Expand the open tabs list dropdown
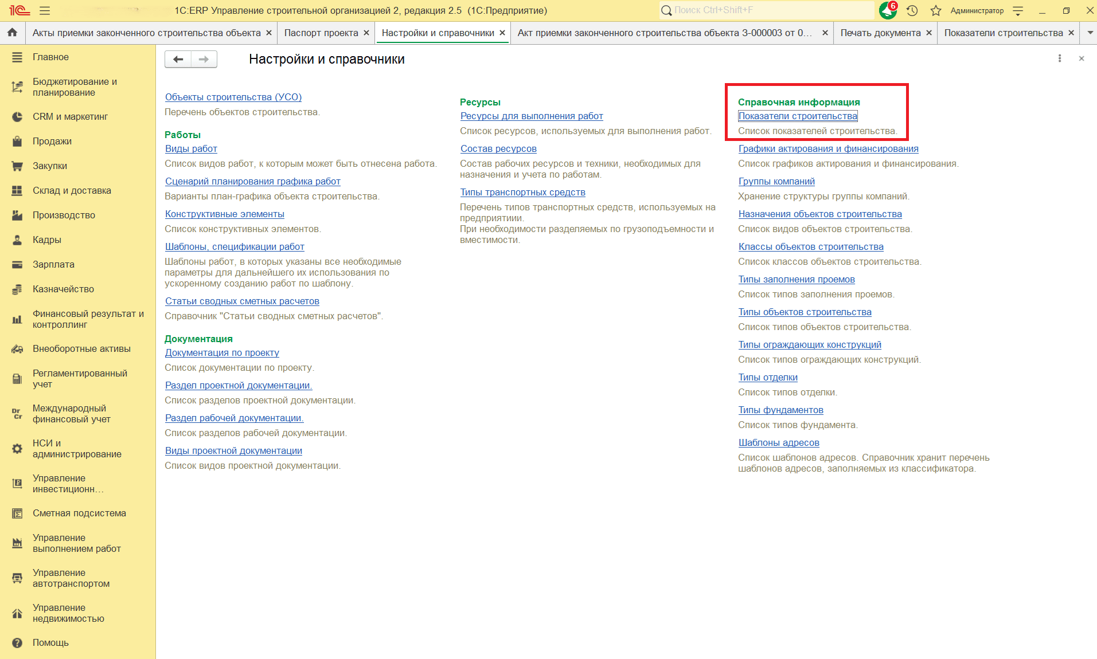The width and height of the screenshot is (1097, 659). click(x=1090, y=33)
